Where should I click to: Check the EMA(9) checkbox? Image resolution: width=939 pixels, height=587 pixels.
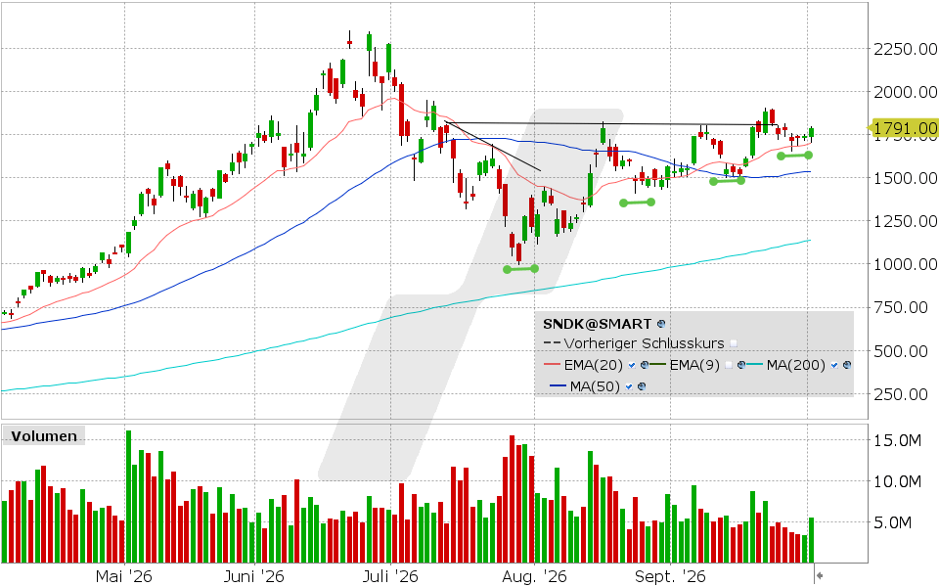tap(729, 365)
